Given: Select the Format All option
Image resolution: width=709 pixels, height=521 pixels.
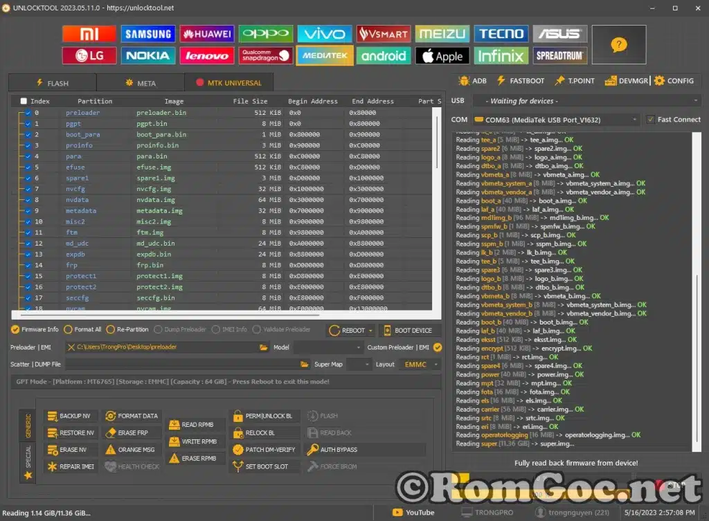Looking at the screenshot, I should [x=83, y=329].
